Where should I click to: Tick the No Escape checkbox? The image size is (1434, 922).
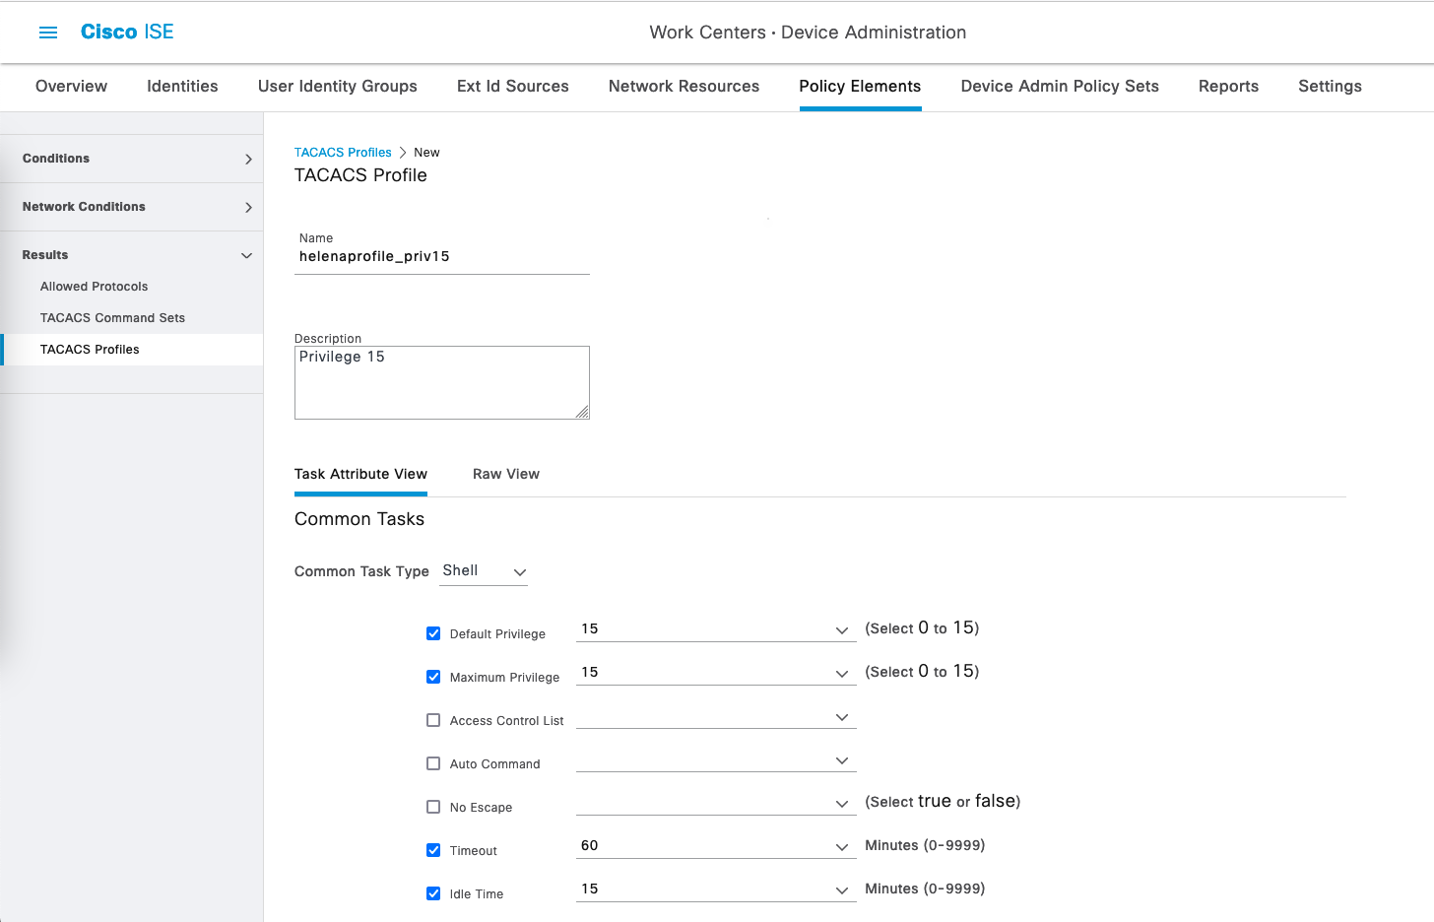(x=433, y=807)
